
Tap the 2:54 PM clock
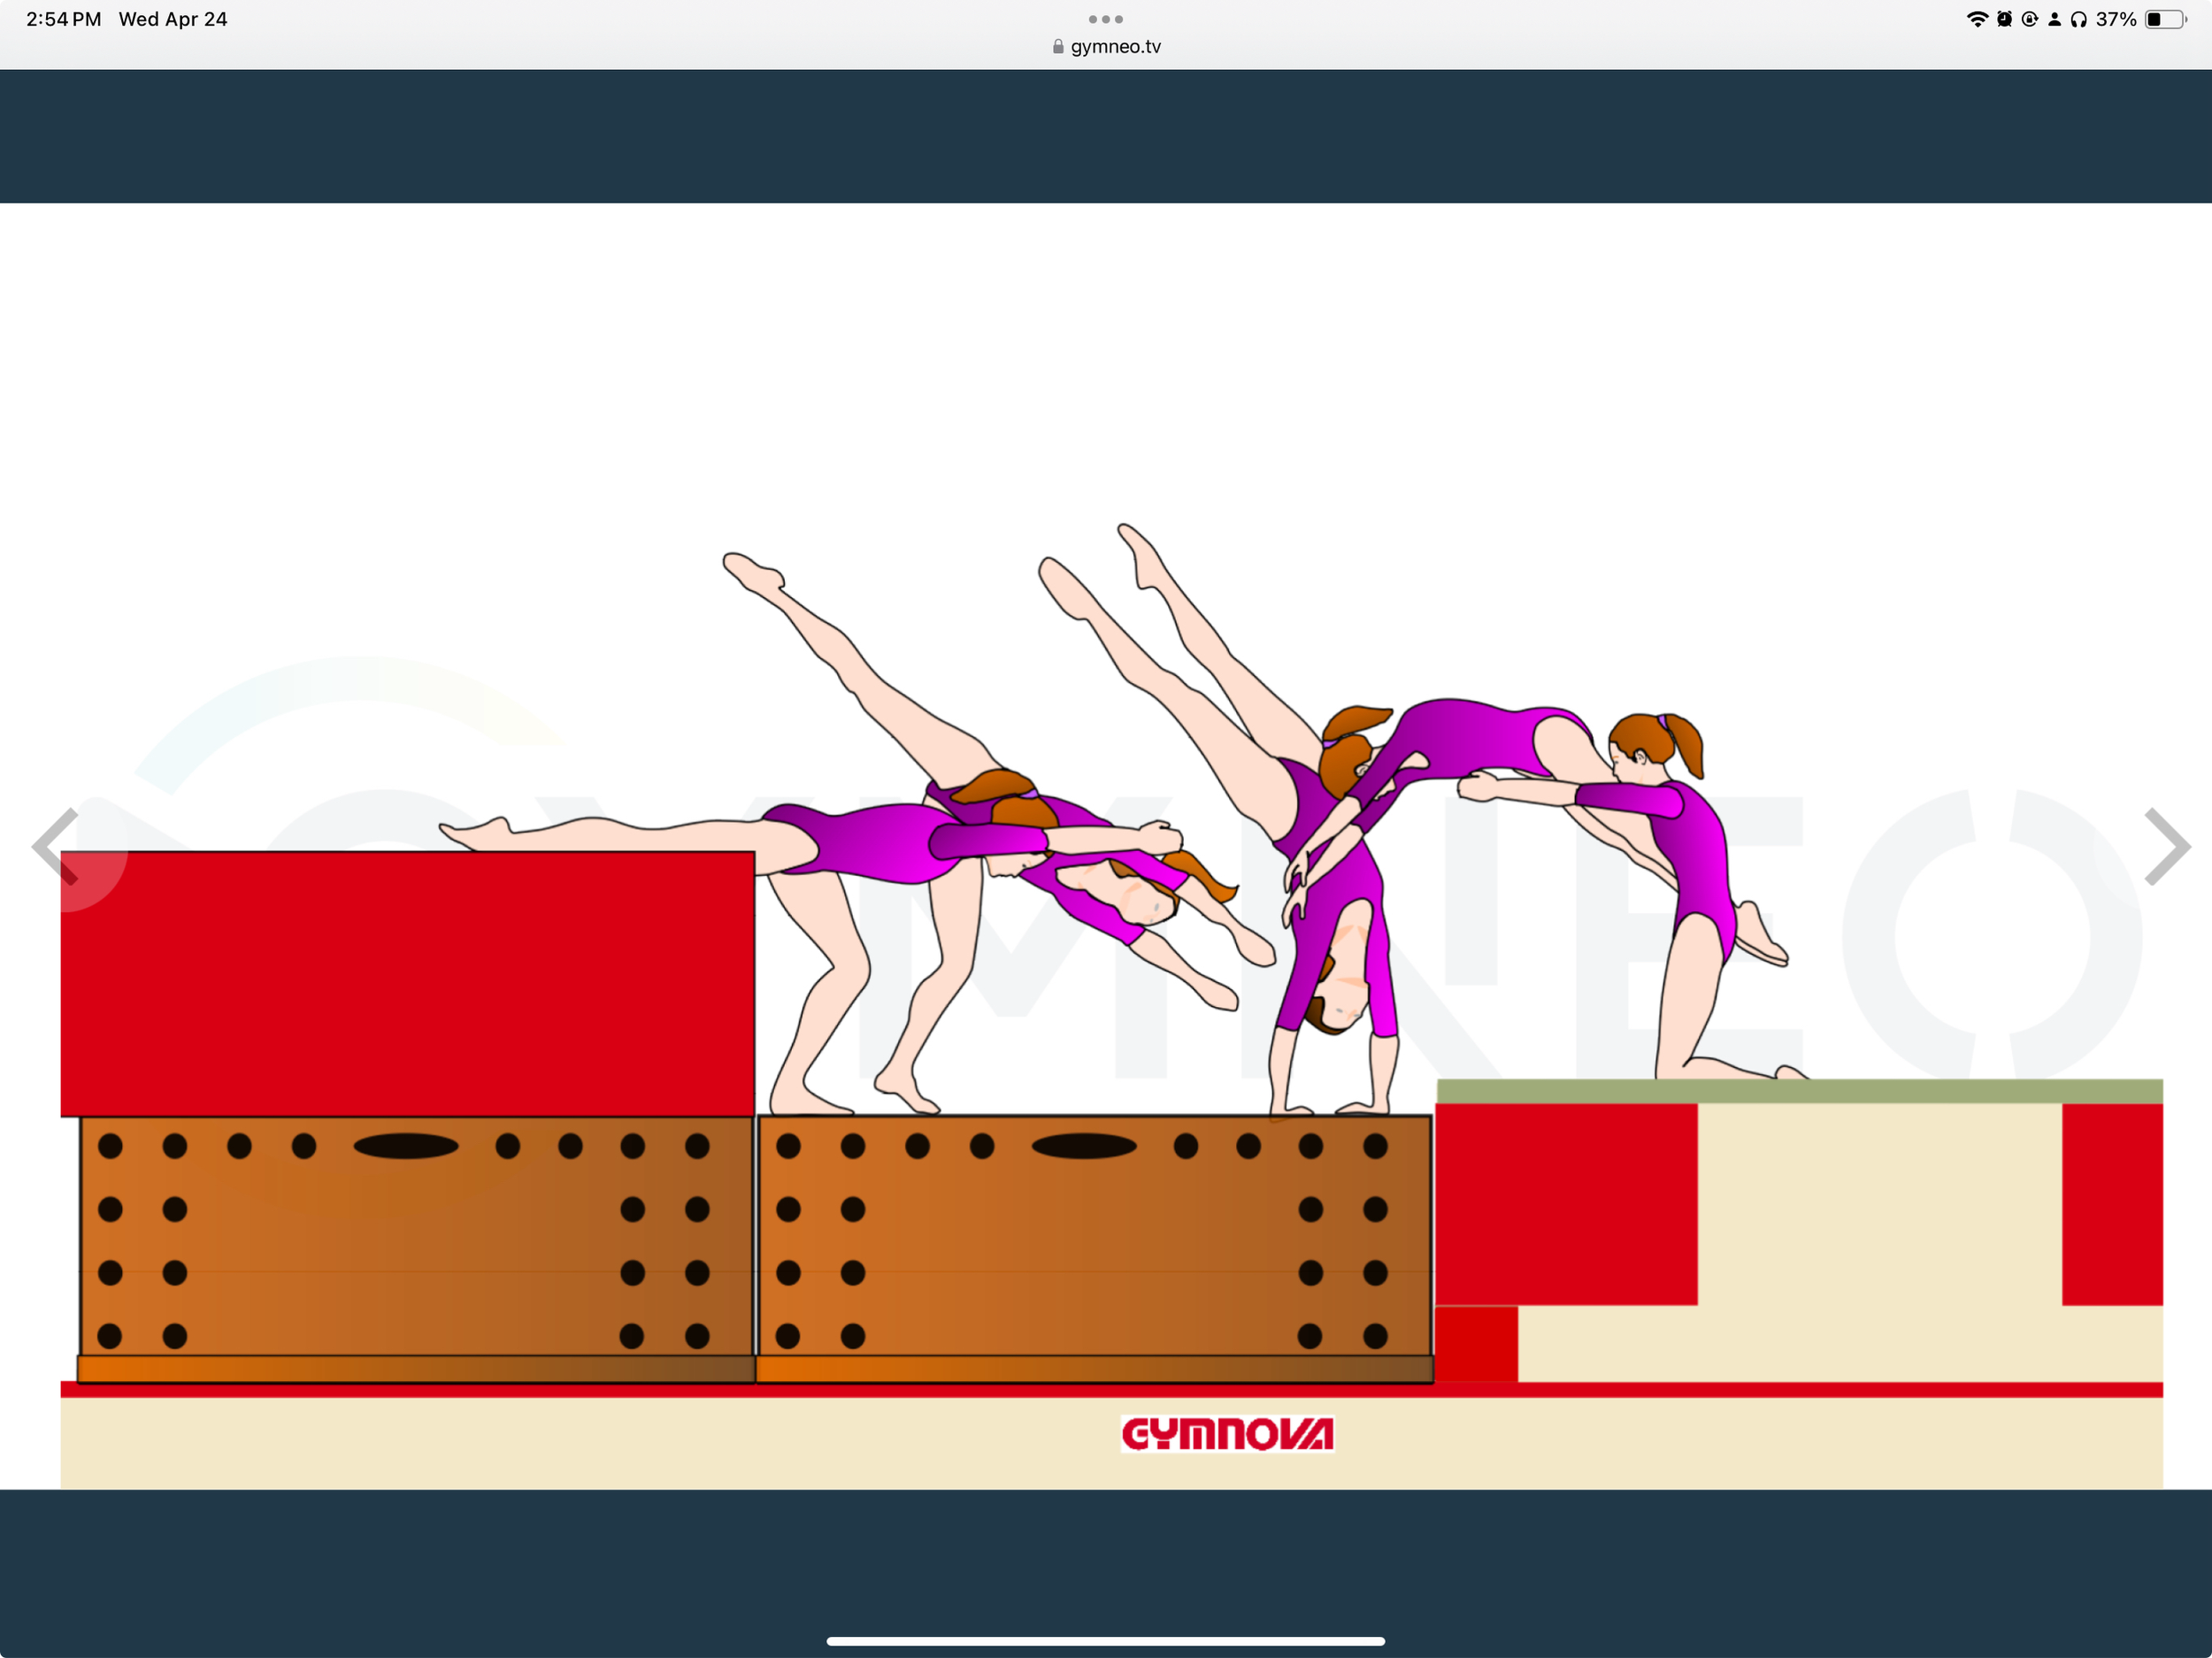tap(63, 19)
